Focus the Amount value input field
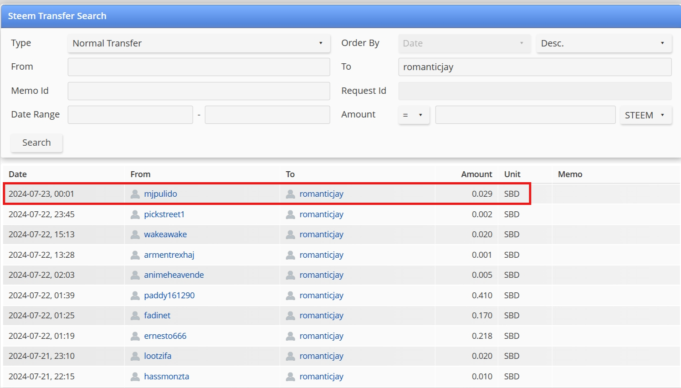Image resolution: width=681 pixels, height=388 pixels. (x=525, y=115)
